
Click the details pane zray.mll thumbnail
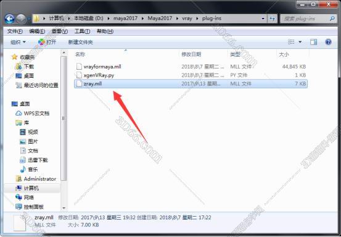(x=20, y=223)
